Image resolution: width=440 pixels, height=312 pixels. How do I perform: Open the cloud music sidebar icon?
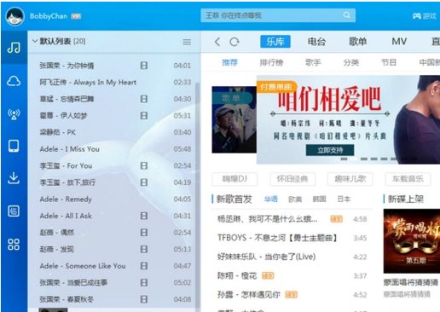pos(14,81)
